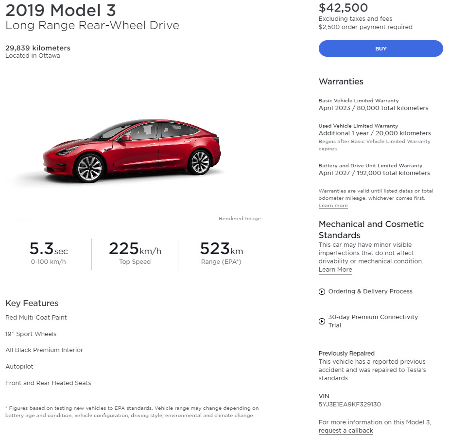The width and height of the screenshot is (449, 436).
Task: Click the $42,500 price
Action: (x=343, y=8)
